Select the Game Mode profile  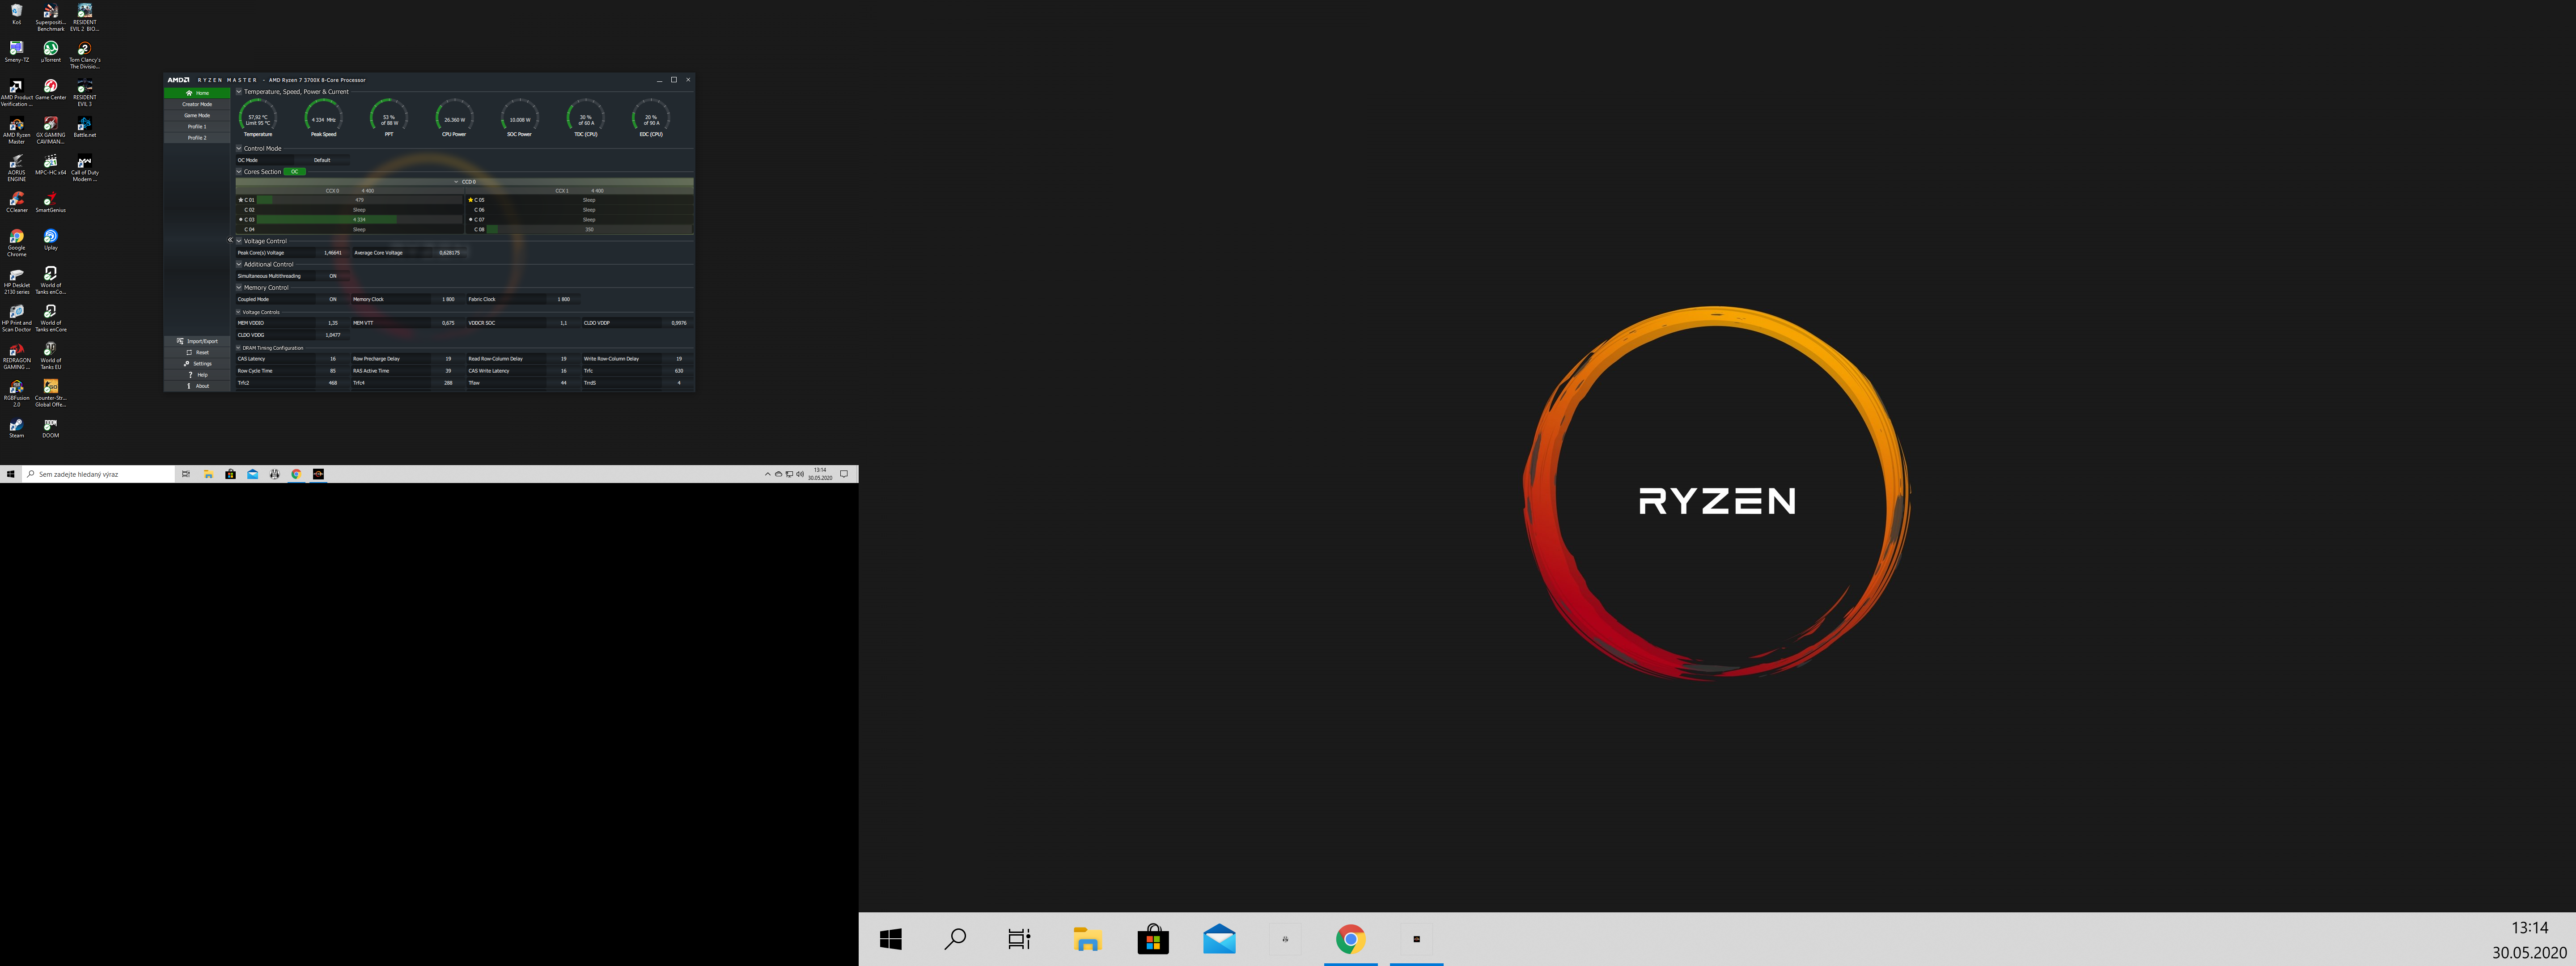[x=197, y=116]
